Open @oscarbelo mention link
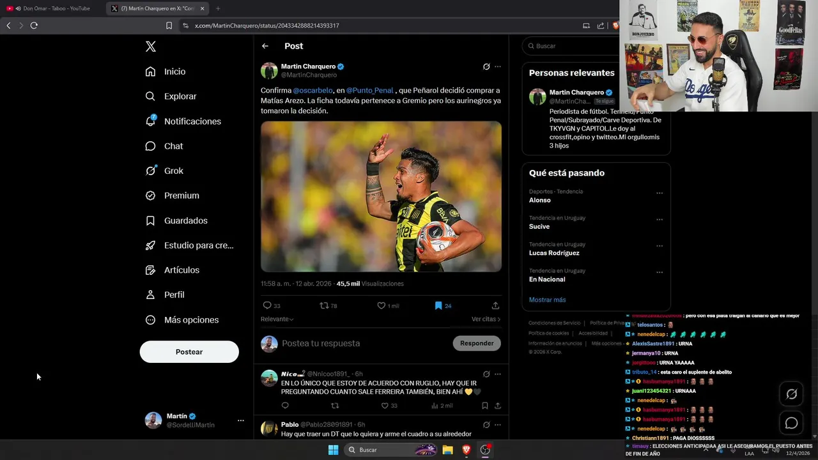 click(313, 90)
